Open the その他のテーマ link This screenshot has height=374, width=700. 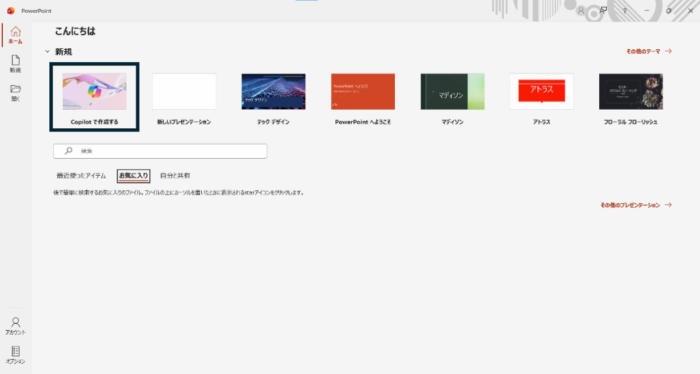pyautogui.click(x=649, y=51)
